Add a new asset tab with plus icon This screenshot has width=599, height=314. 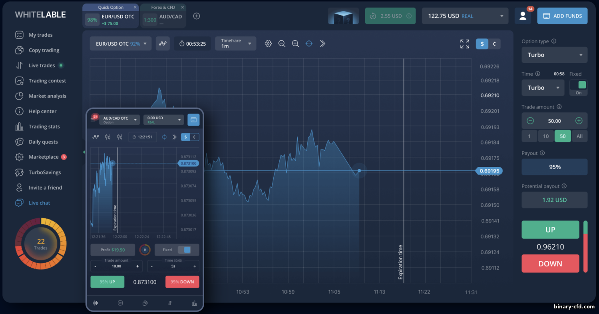click(x=196, y=16)
